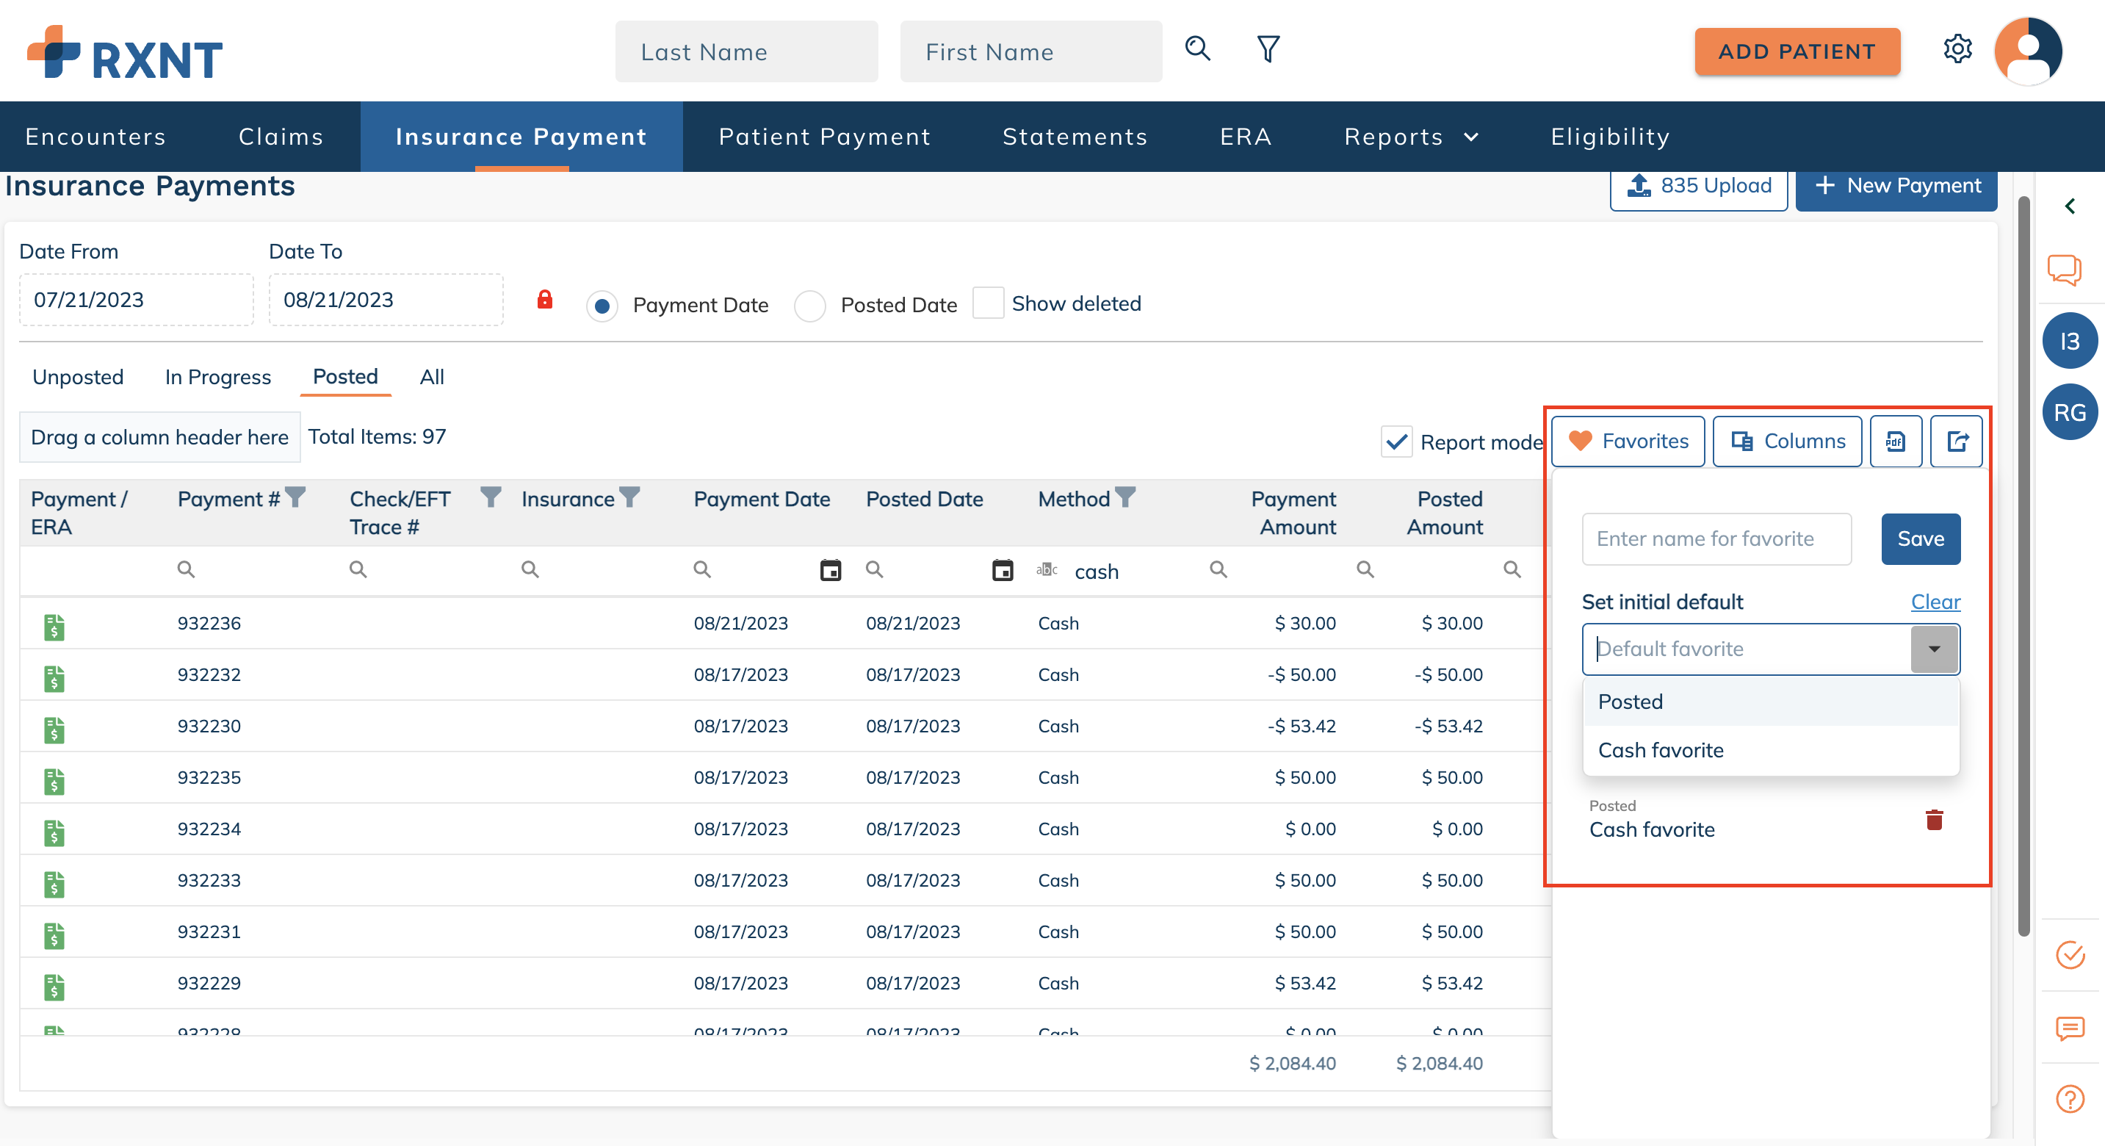
Task: Collapse the right sidebar chevron
Action: click(2070, 206)
